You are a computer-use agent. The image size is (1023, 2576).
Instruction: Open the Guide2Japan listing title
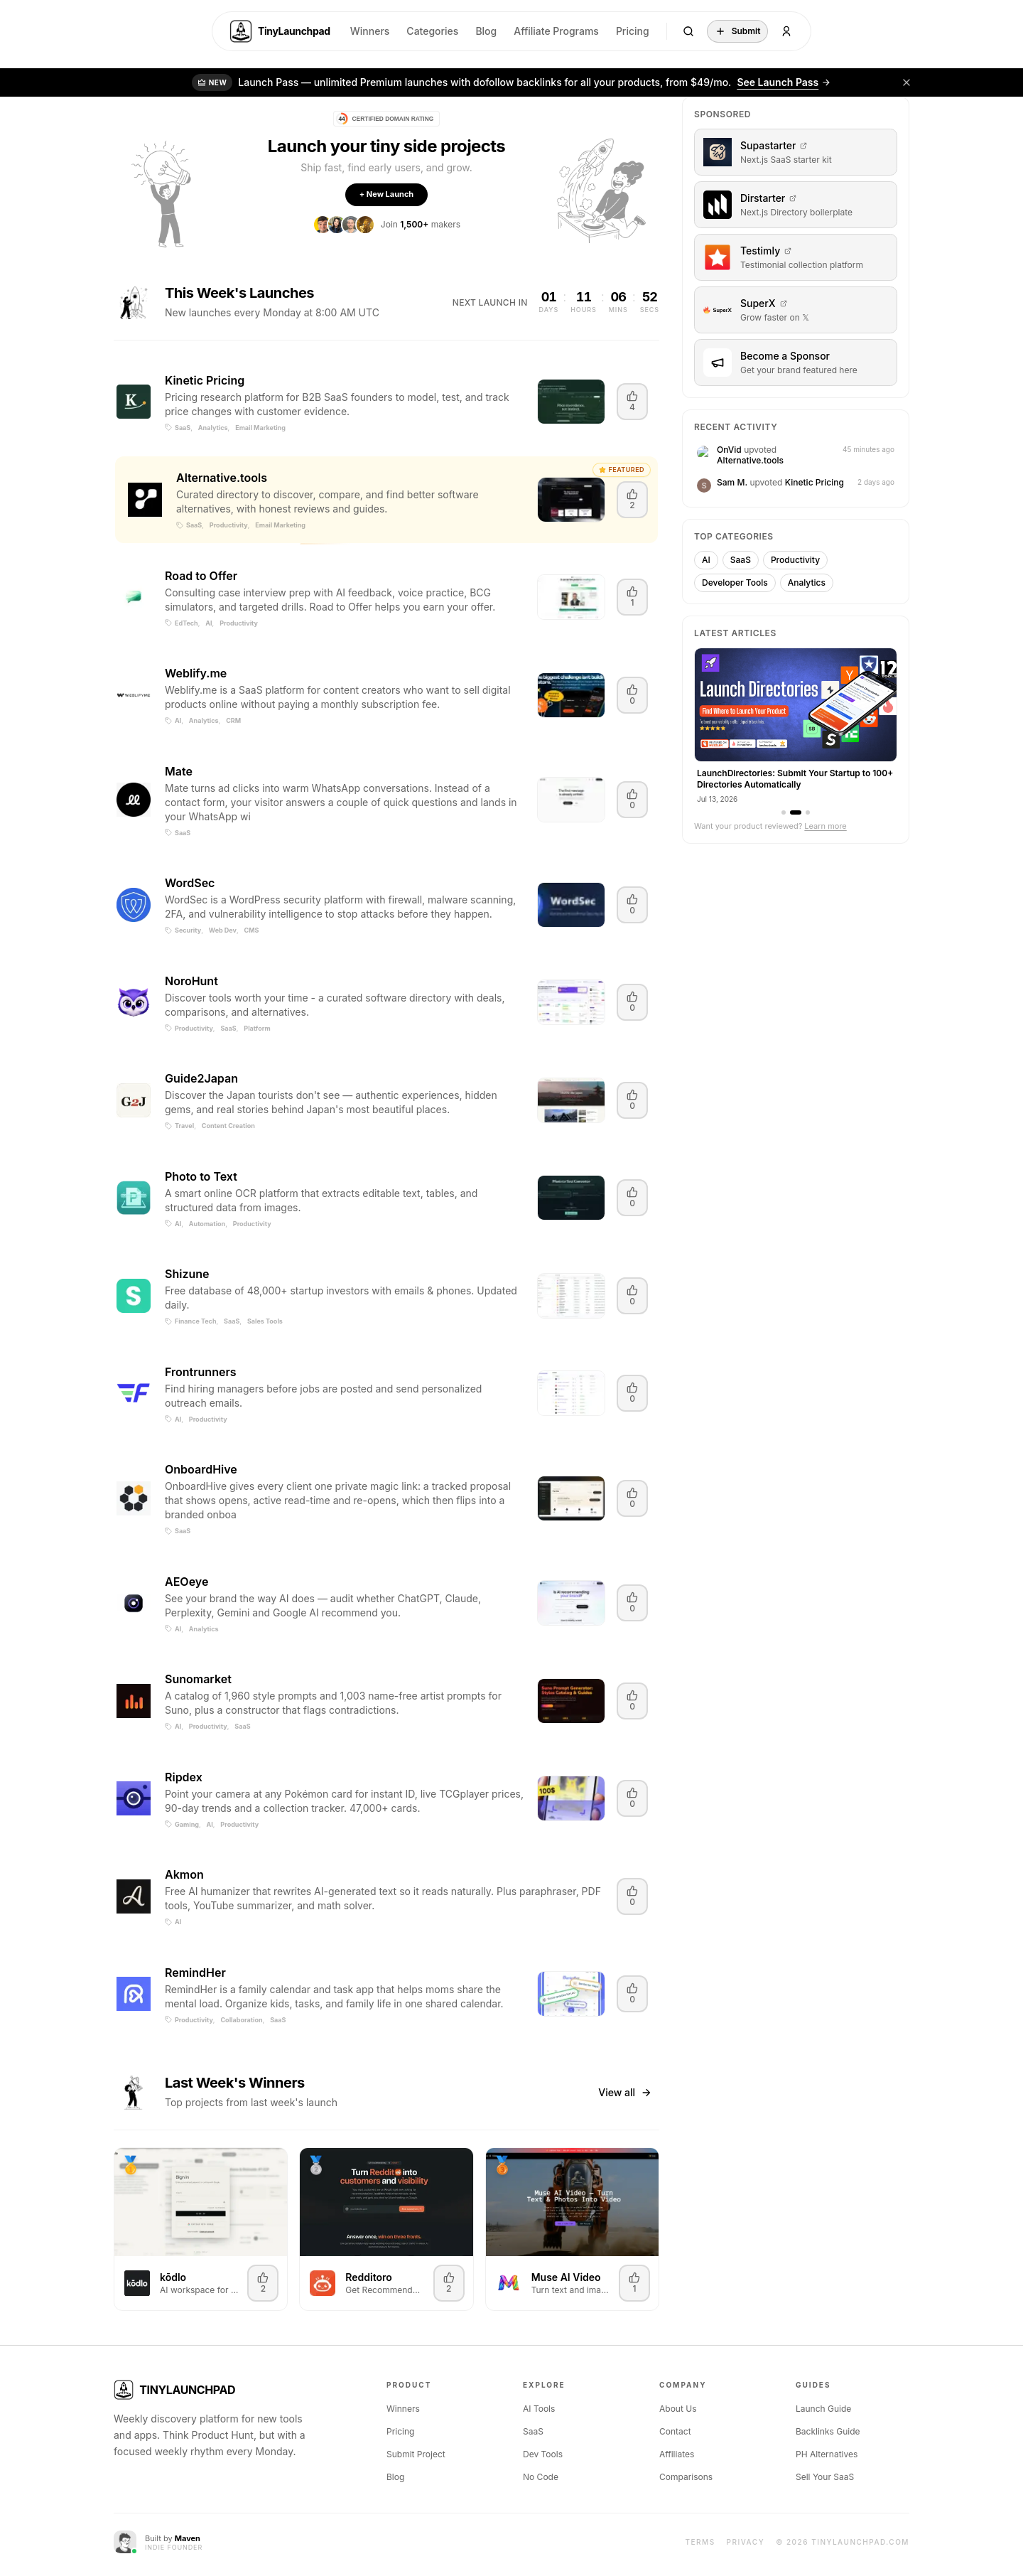[201, 1078]
